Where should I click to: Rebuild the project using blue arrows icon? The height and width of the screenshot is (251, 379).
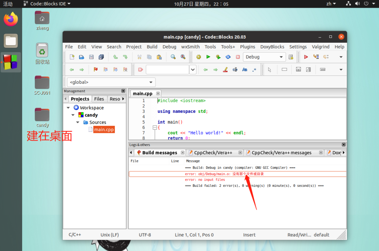click(228, 57)
